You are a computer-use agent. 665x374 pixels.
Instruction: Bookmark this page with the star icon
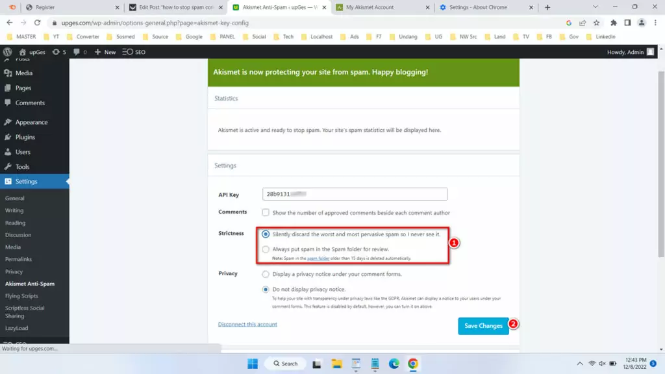(x=596, y=22)
